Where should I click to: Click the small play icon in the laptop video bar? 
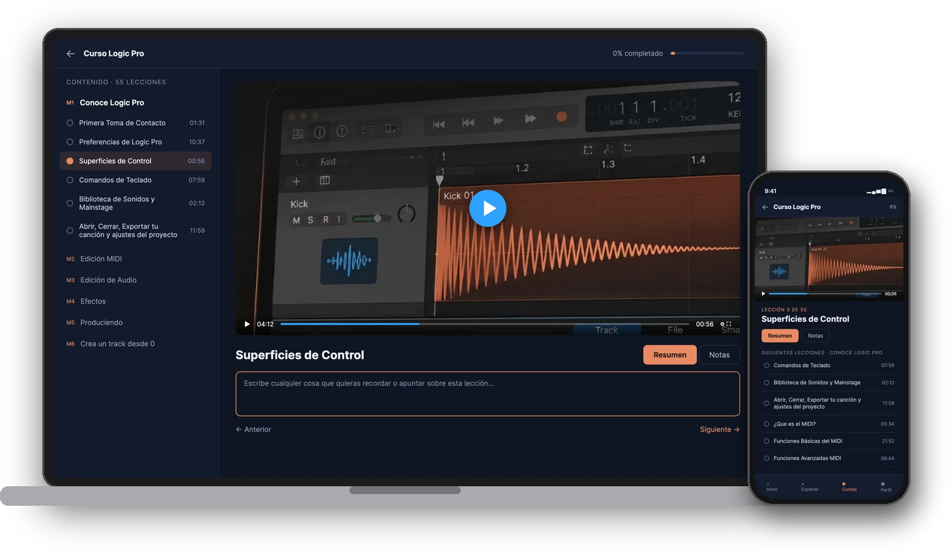(247, 324)
